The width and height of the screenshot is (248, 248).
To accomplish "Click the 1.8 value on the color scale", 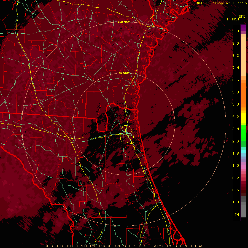I will 236,153.
